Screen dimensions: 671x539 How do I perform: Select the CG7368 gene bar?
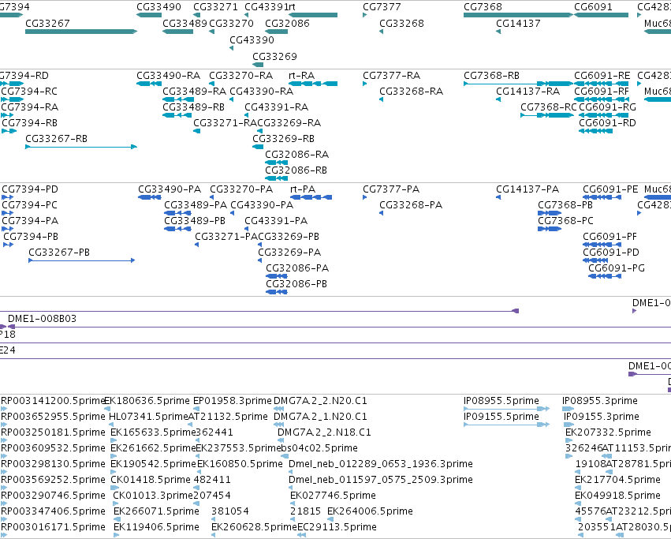[518, 15]
